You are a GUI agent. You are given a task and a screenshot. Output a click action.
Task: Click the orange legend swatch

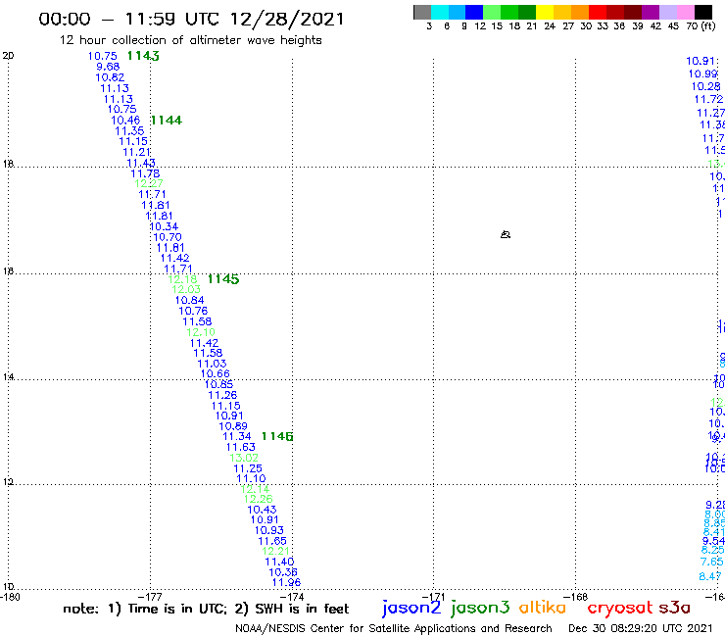point(580,12)
